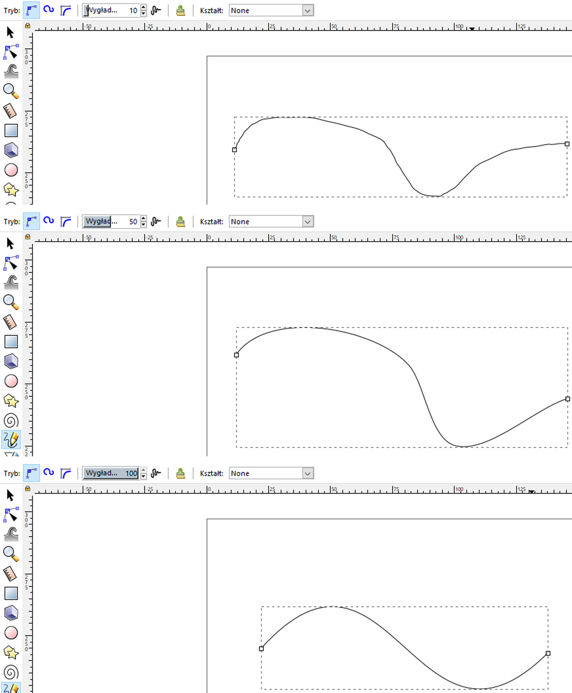
Task: Enable Spiro path mode in the smoothing 50 toolbar
Action: pyautogui.click(x=49, y=221)
